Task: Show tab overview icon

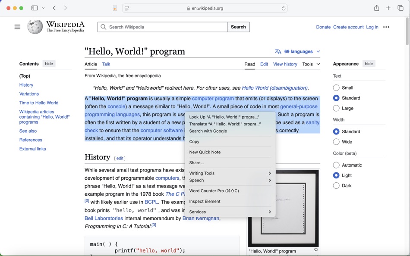Action: point(401,8)
